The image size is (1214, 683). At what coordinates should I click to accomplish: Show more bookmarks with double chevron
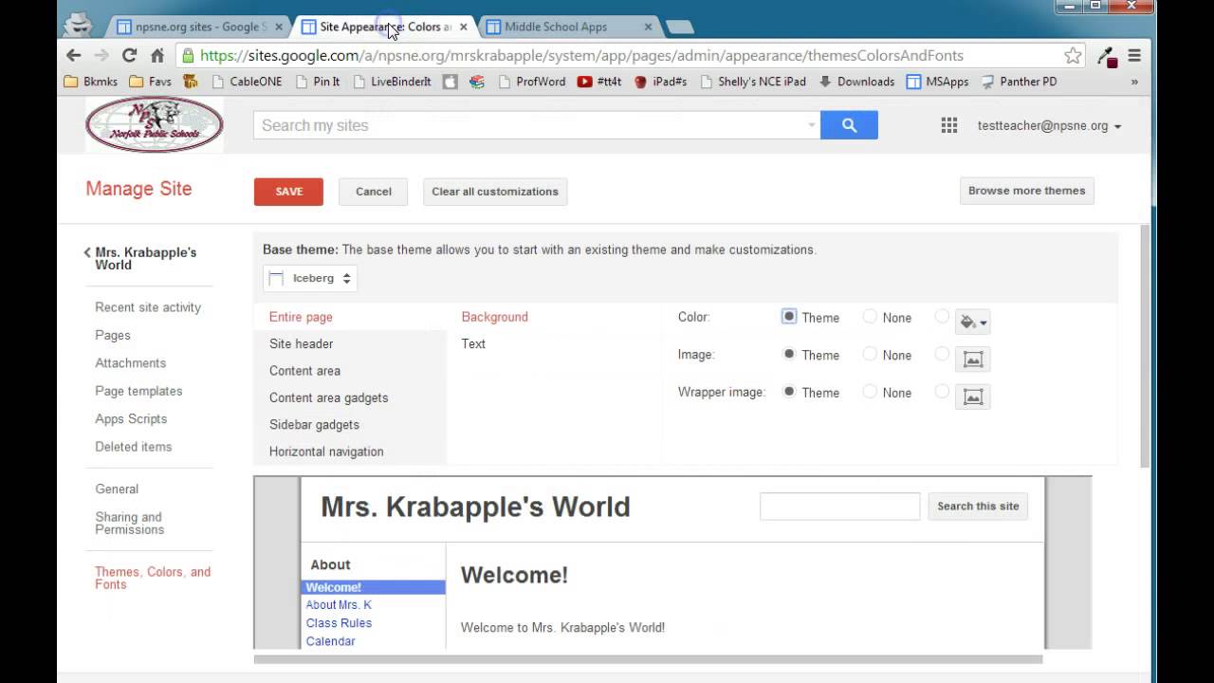click(x=1134, y=82)
